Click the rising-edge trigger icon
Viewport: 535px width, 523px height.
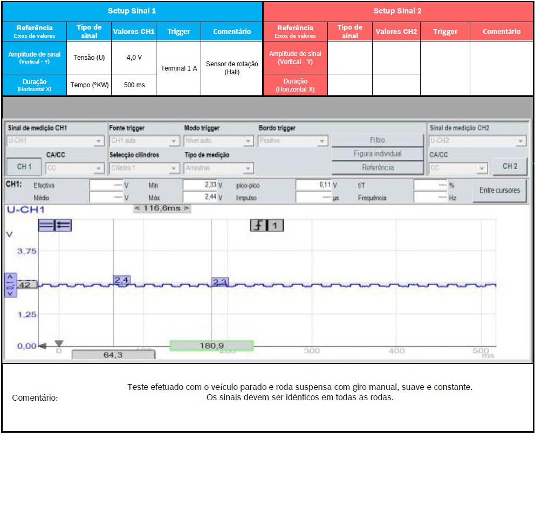(258, 226)
